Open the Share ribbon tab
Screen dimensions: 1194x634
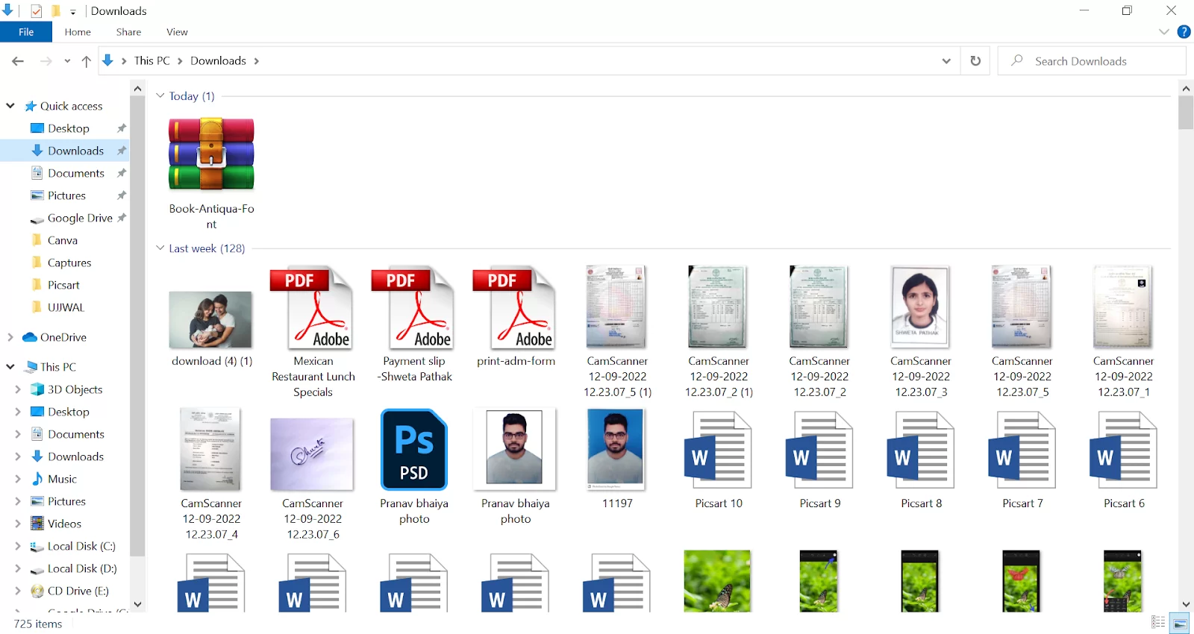coord(128,32)
